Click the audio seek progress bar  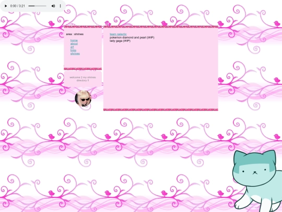tap(38, 6)
